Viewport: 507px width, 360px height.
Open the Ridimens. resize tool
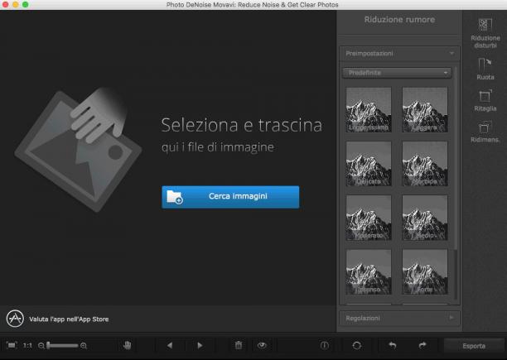coord(485,132)
